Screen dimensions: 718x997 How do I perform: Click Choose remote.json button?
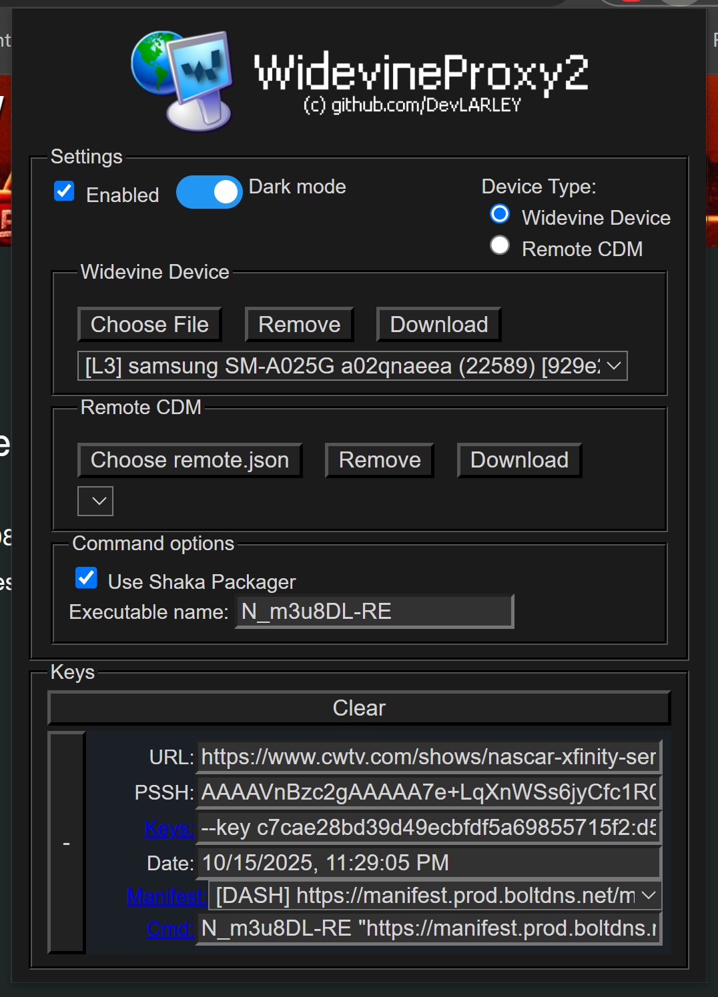click(x=190, y=460)
